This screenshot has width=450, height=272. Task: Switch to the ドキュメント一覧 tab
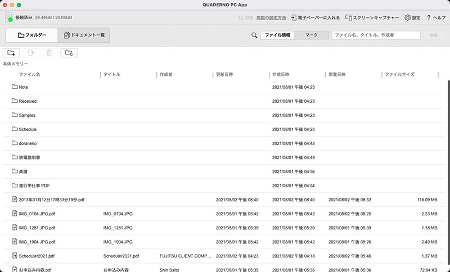(x=84, y=35)
